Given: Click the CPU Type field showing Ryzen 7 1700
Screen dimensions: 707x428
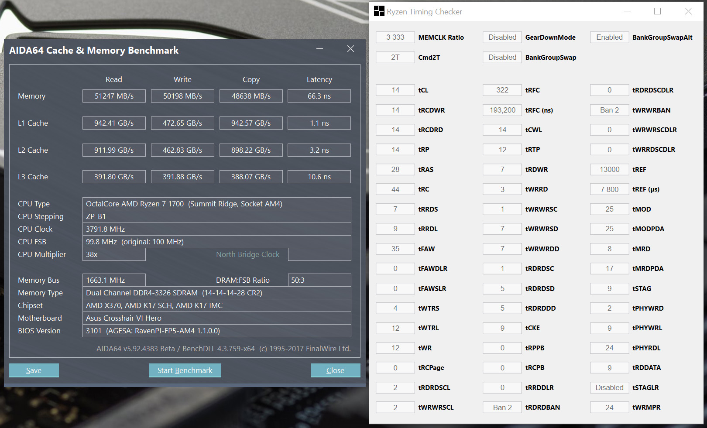Looking at the screenshot, I should coord(217,204).
